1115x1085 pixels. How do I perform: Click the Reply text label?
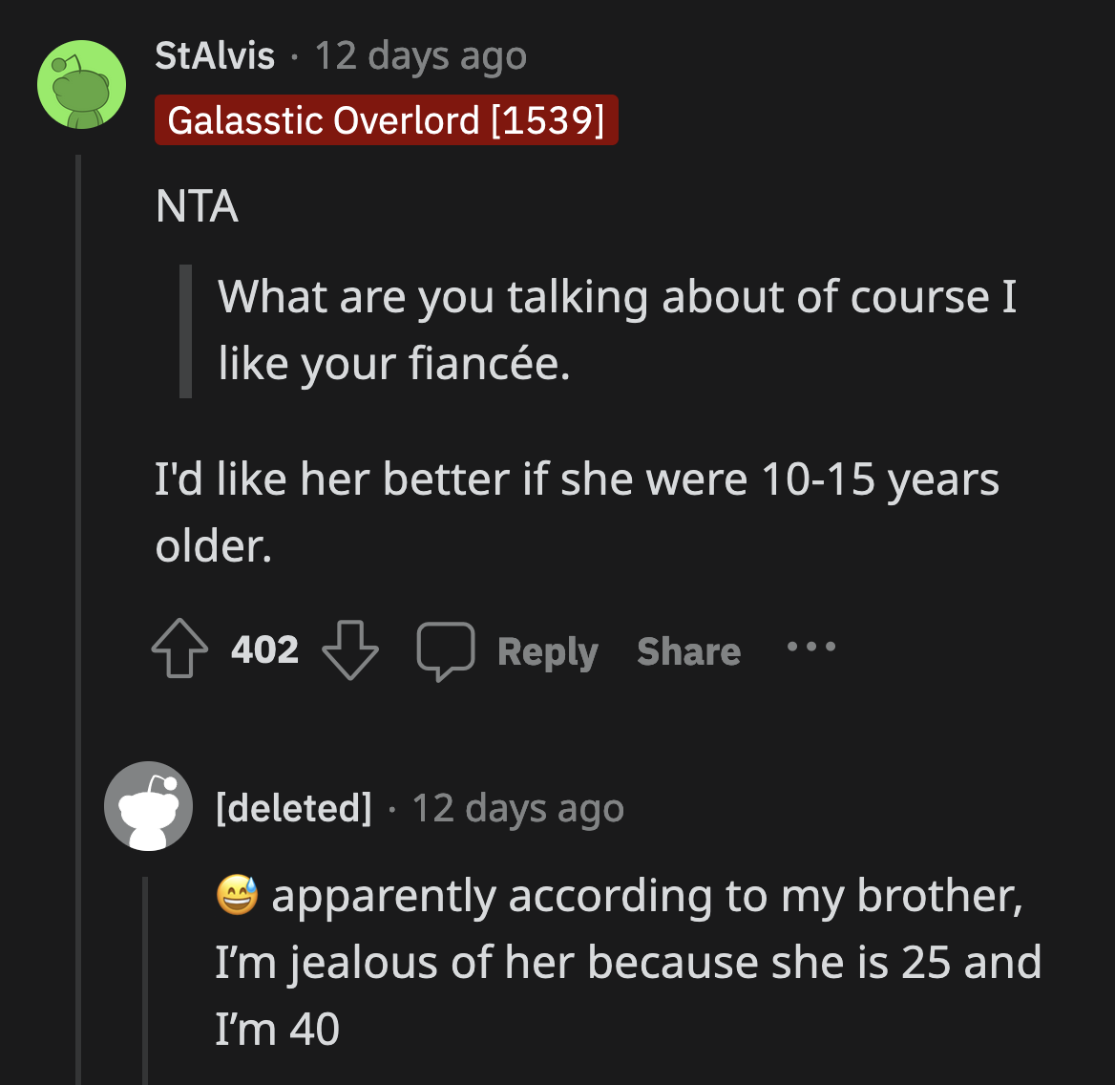pos(547,650)
